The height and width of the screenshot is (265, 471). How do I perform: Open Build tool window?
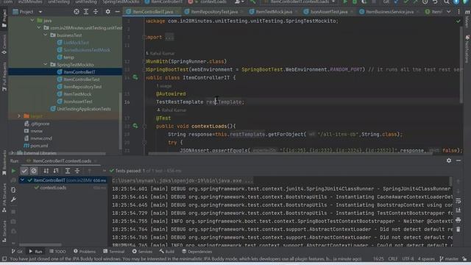[x=167, y=252]
